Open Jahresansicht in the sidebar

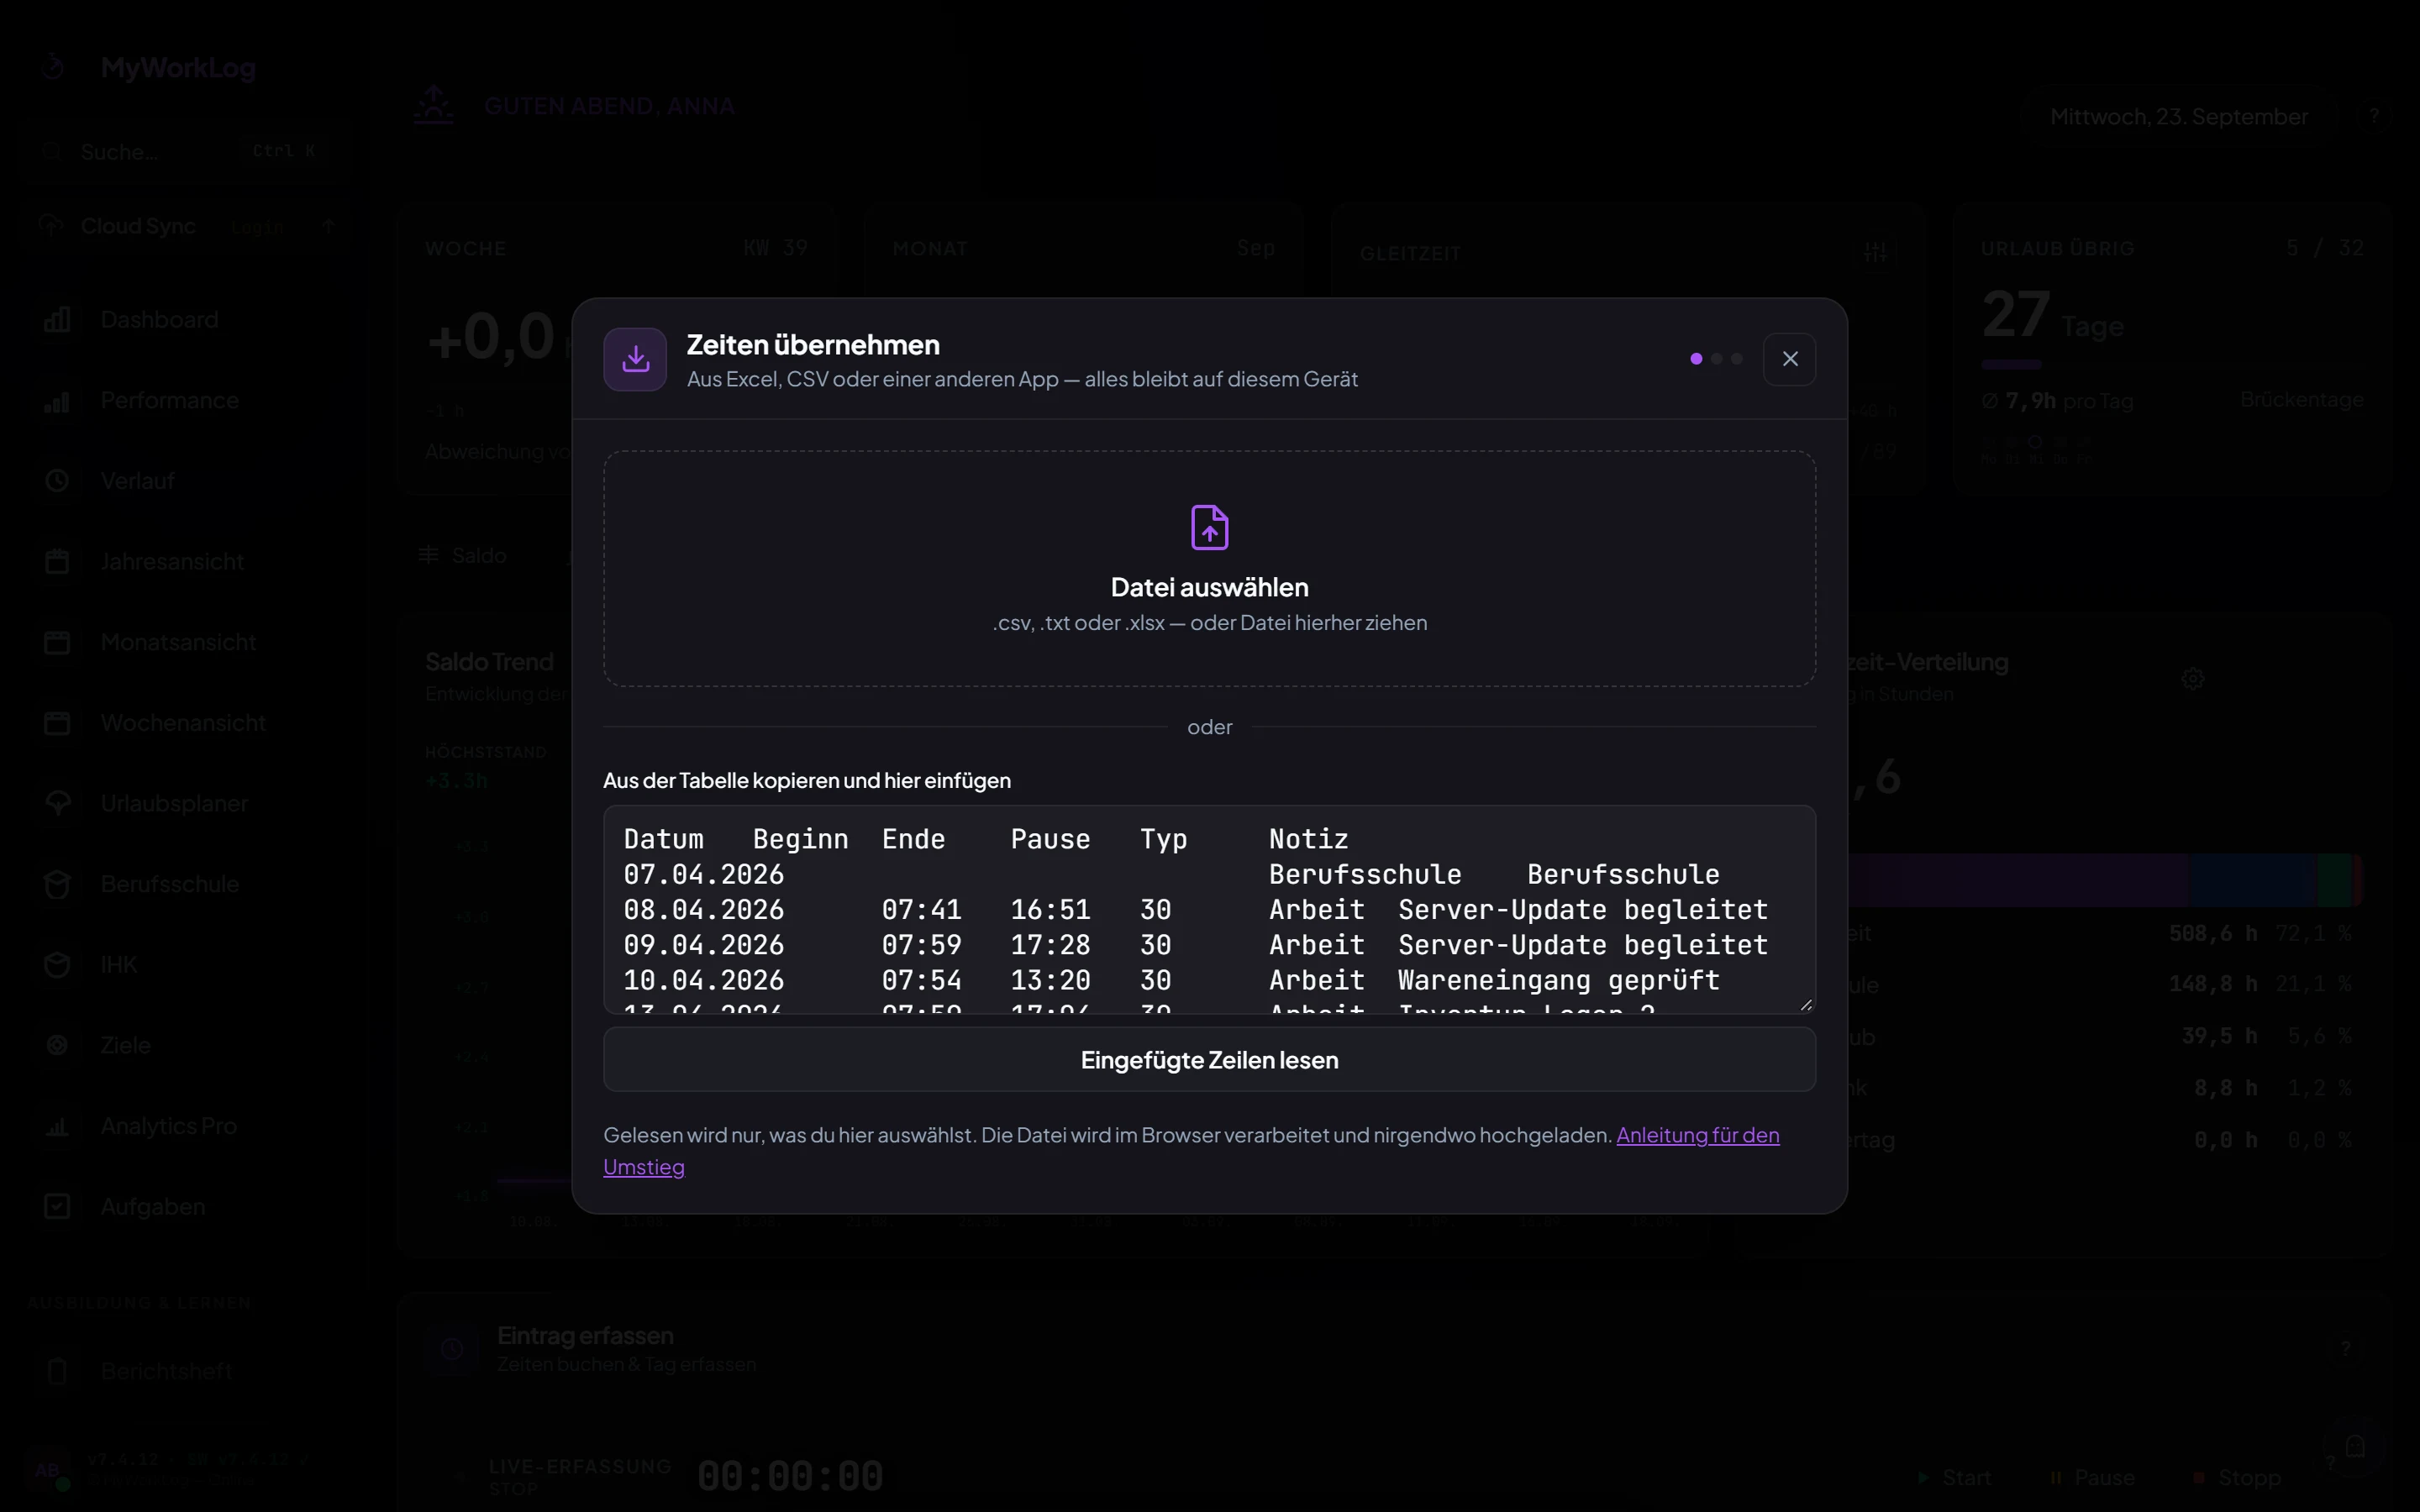tap(171, 562)
